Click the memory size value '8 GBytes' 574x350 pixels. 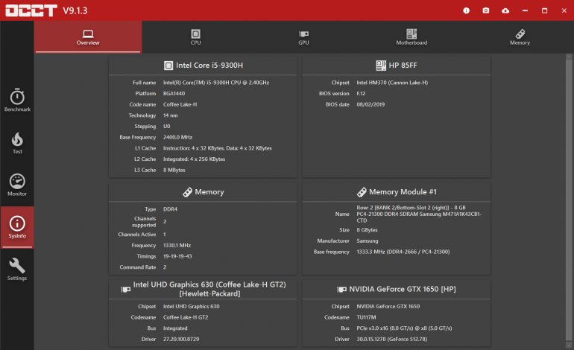coord(367,230)
